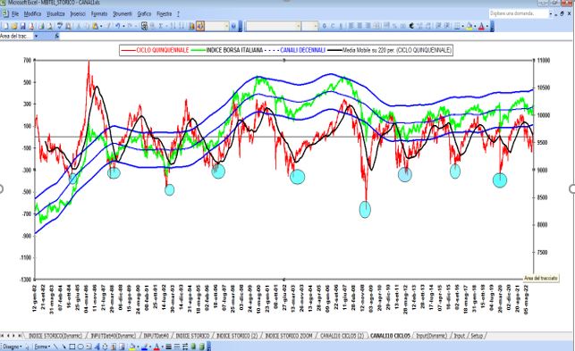Toggle underline formatting button
Viewport: 575px width, 351px height.
pos(341,26)
